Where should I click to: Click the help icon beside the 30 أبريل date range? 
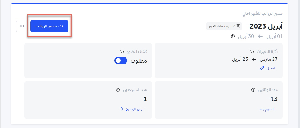(233, 36)
